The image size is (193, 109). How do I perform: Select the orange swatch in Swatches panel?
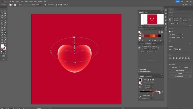point(154,36)
